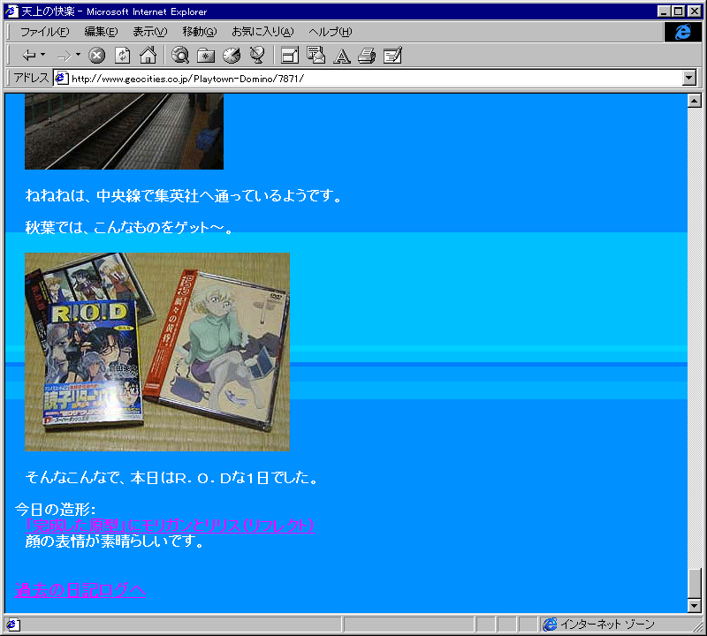Open the お気に入り(A) menu
The height and width of the screenshot is (636, 707).
tap(262, 32)
